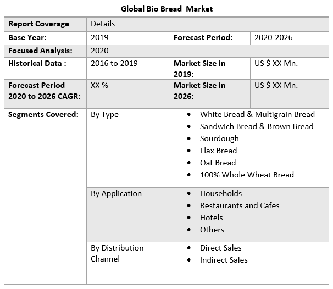Select the Market Size in 2019 label
This screenshot has width=333, height=289.
pyautogui.click(x=199, y=68)
